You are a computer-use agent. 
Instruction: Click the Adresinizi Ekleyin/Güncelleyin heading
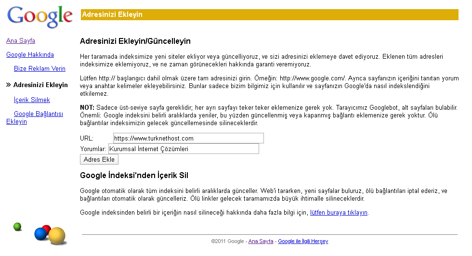tap(135, 41)
